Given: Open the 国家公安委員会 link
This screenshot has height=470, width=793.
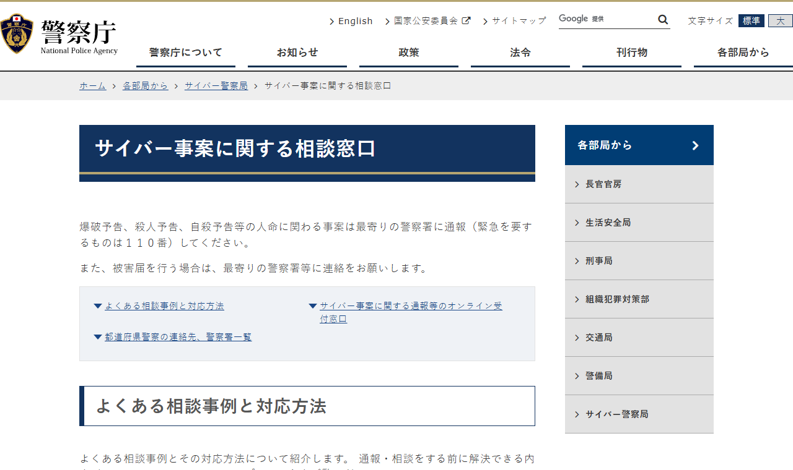Looking at the screenshot, I should 426,21.
